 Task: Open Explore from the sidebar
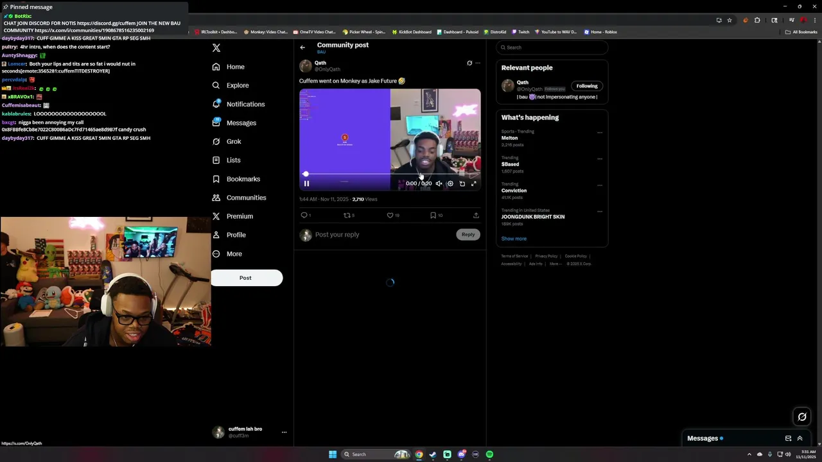(230, 85)
